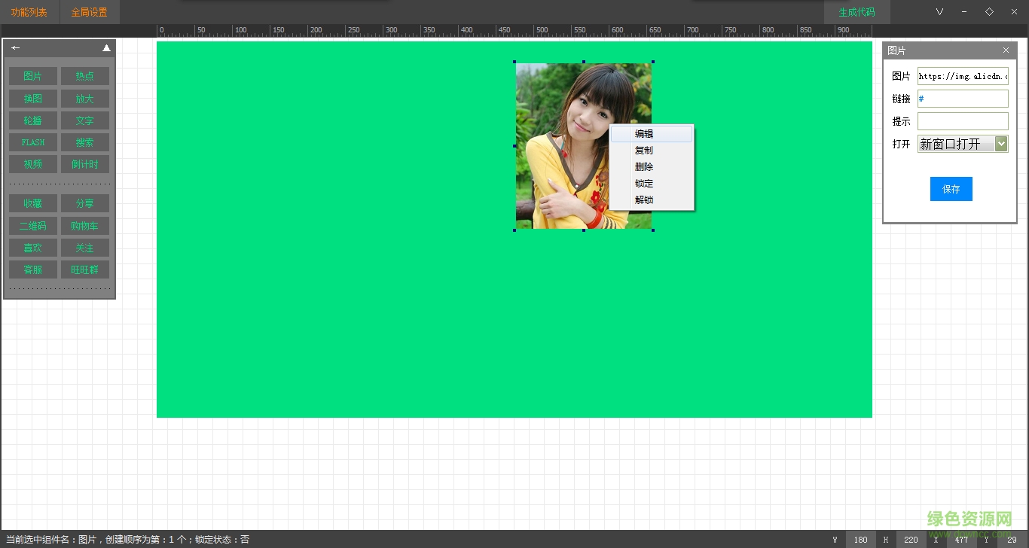The width and height of the screenshot is (1029, 548).
Task: Add a 图片 (image) component
Action: point(33,77)
